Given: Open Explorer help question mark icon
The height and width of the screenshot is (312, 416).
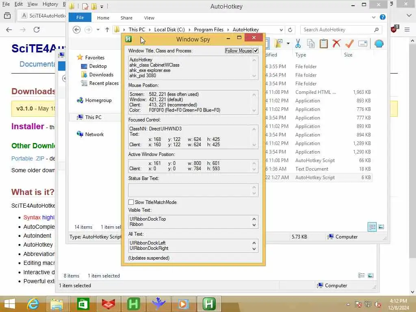Looking at the screenshot, I should tap(382, 17).
